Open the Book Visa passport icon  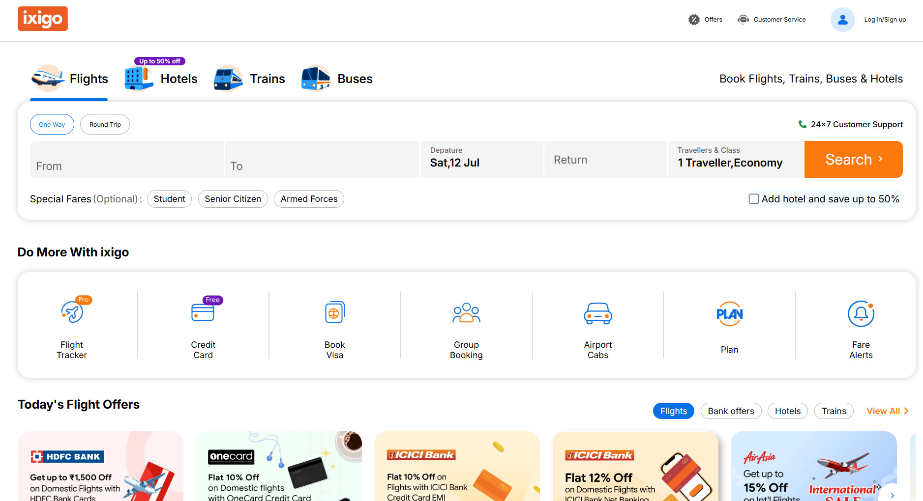(335, 312)
